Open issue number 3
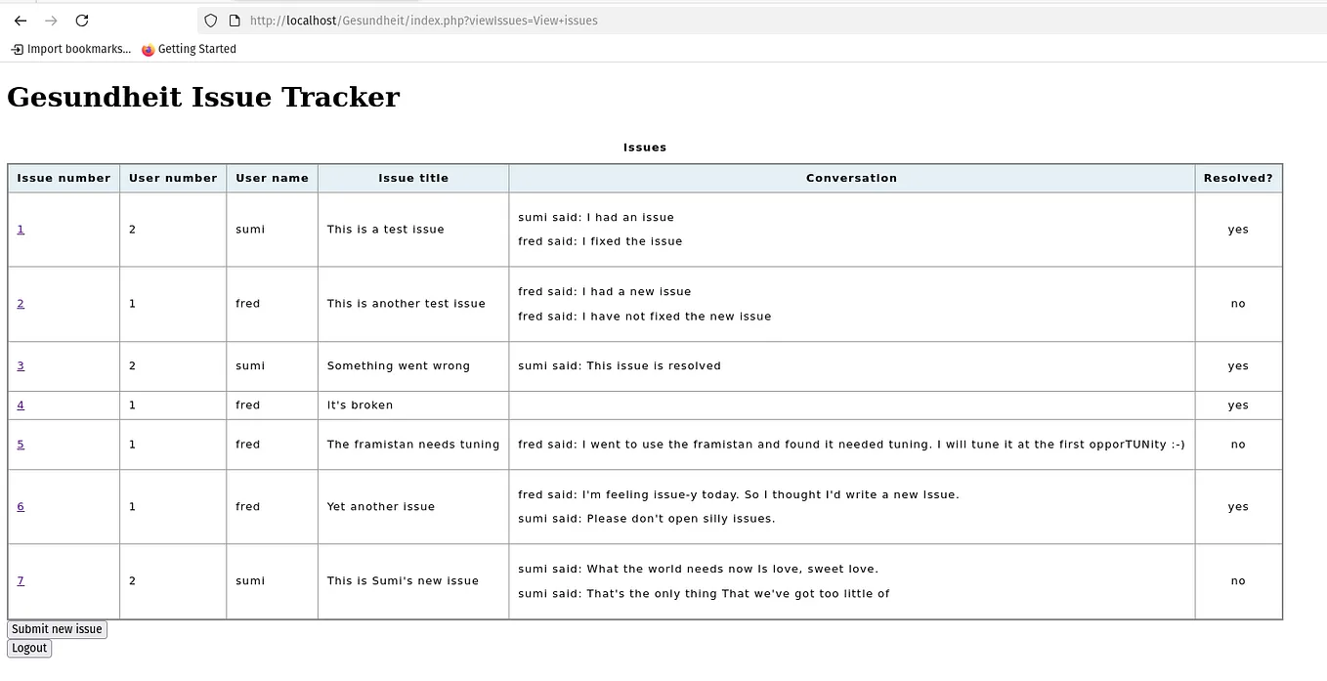The width and height of the screenshot is (1327, 681). point(21,365)
